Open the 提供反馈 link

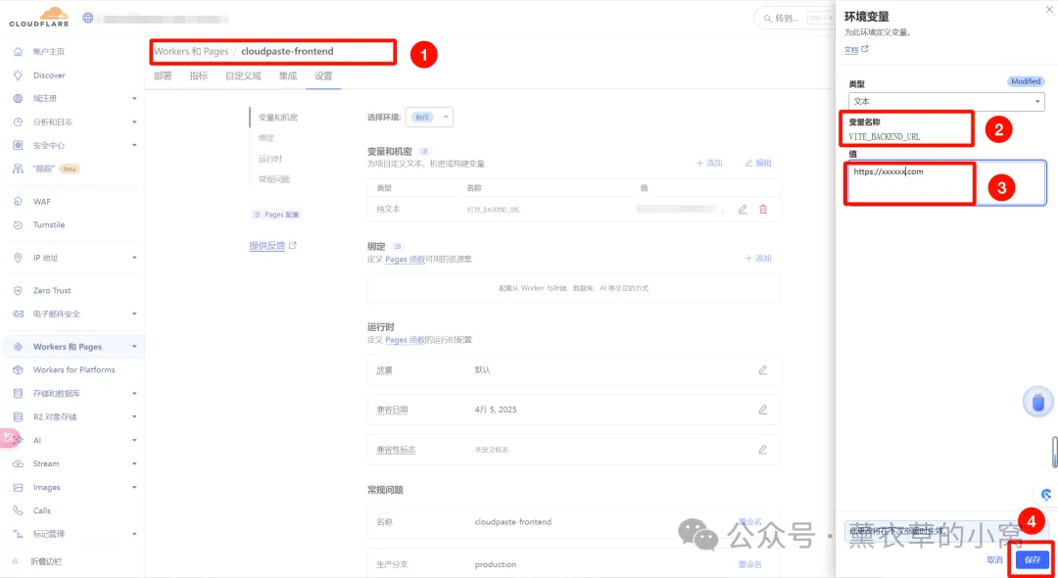pyautogui.click(x=272, y=246)
